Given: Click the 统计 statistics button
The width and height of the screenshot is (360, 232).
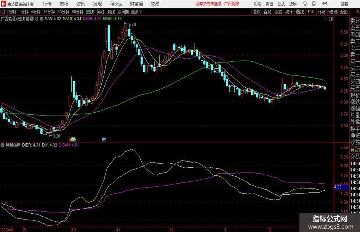Looking at the screenshot, I should 289,12.
